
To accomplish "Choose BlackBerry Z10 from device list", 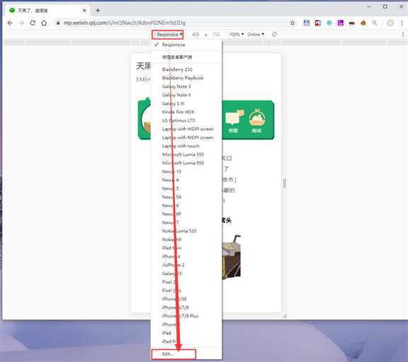I will (x=186, y=69).
